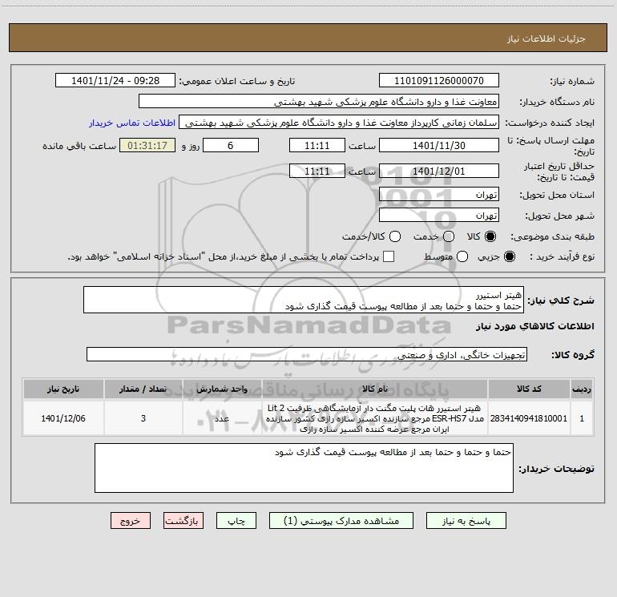Open the اطلاعات تماس خریدار link
This screenshot has width=617, height=597.
coord(132,123)
